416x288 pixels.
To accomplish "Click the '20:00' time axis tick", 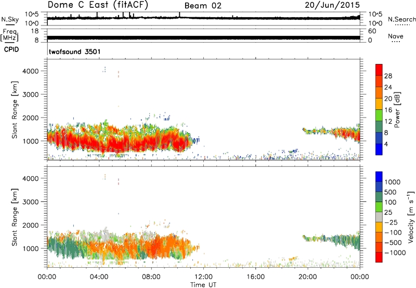I will [x=308, y=277].
